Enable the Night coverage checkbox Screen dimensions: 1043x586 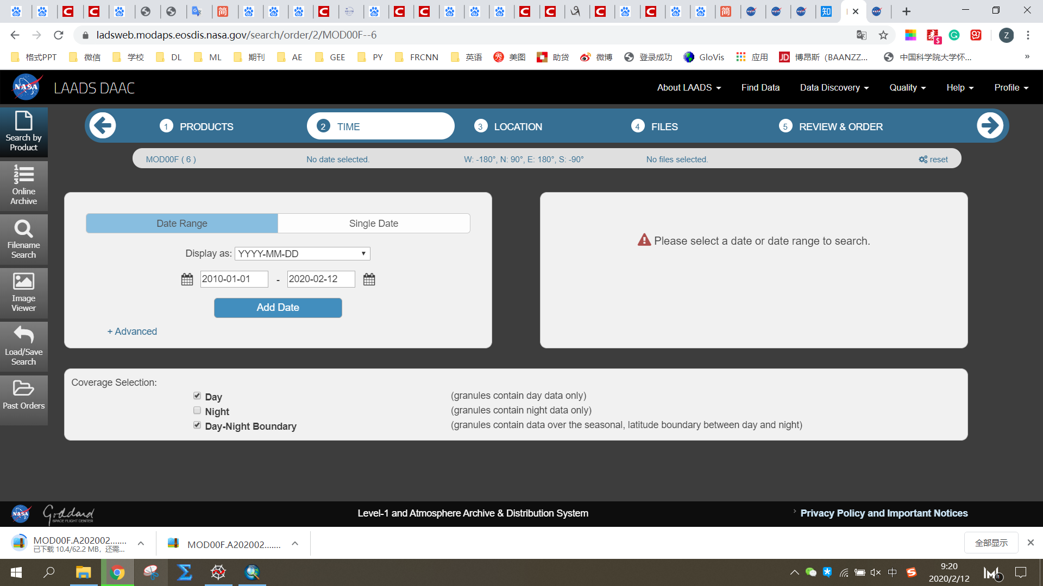[197, 411]
